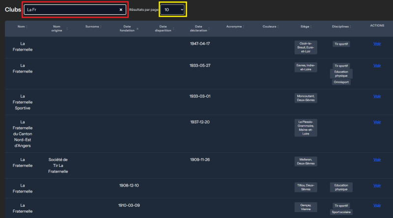Open Voir link for La Fraternelle Sportive
Screen dimensions: 393x218
(x=377, y=96)
